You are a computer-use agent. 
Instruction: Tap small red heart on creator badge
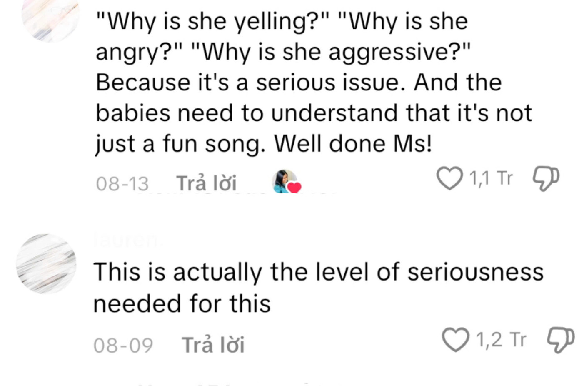[294, 188]
